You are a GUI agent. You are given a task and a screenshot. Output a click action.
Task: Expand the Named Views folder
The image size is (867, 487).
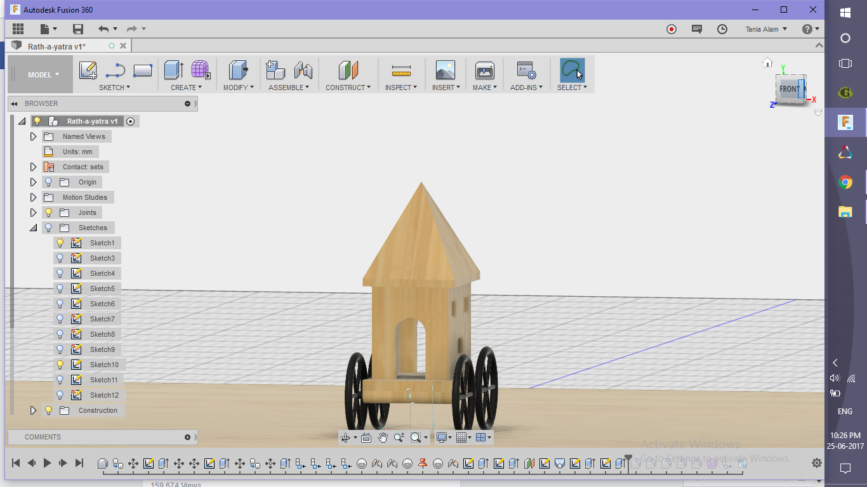[x=34, y=136]
